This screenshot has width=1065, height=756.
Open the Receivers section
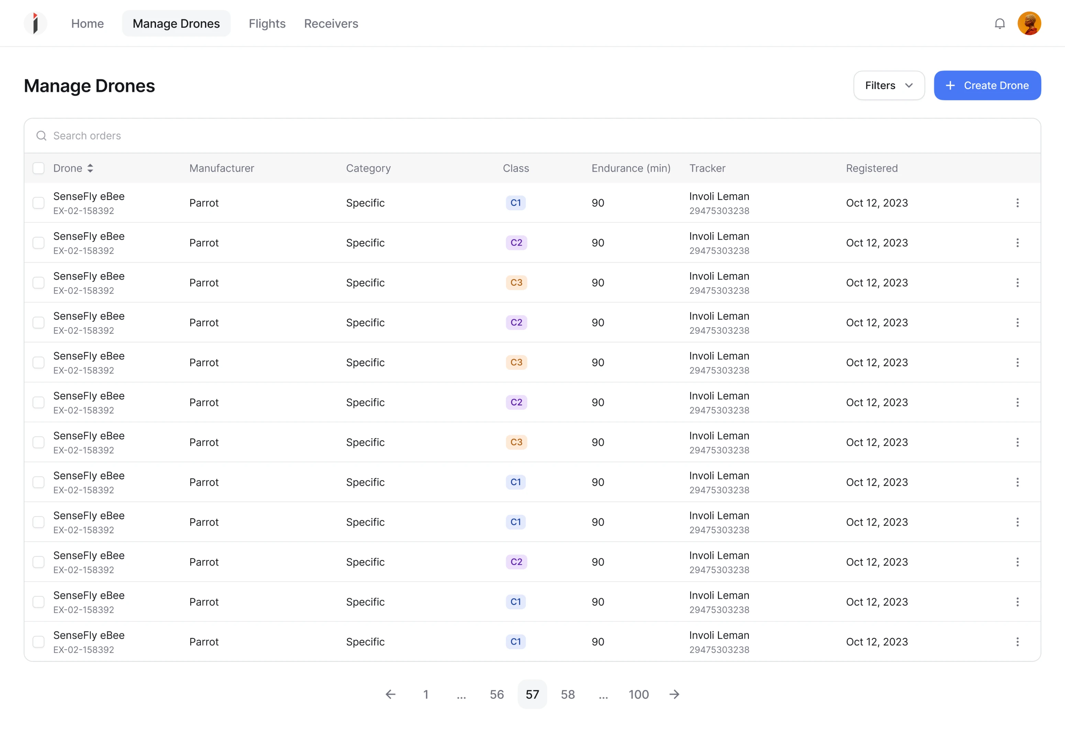pos(331,23)
